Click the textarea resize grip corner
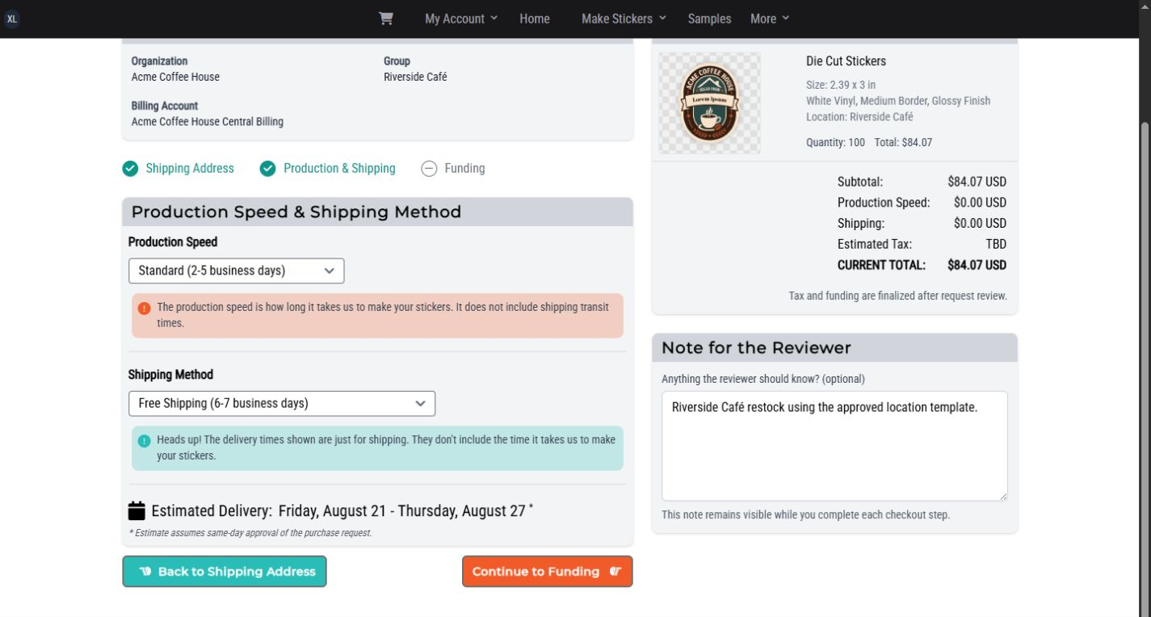This screenshot has height=617, width=1151. click(1002, 496)
